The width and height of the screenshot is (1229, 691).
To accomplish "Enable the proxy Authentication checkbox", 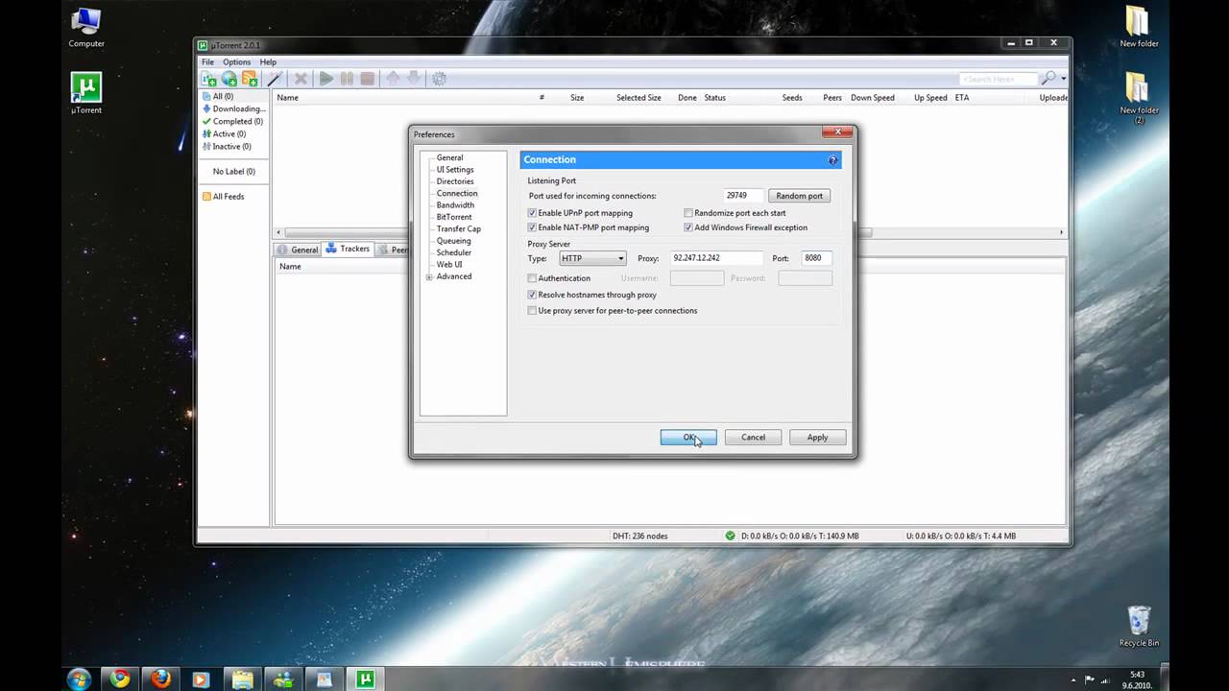I will click(532, 278).
